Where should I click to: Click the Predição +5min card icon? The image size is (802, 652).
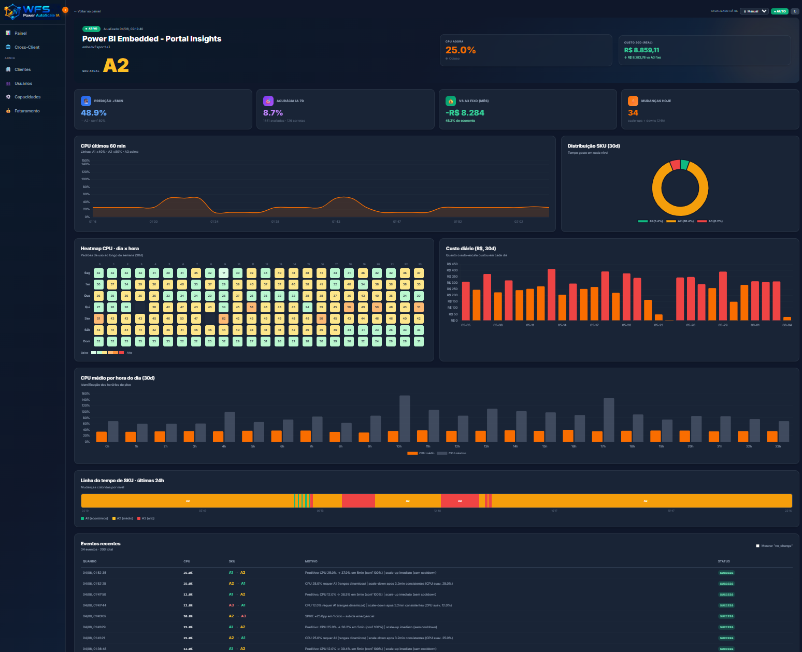86,101
